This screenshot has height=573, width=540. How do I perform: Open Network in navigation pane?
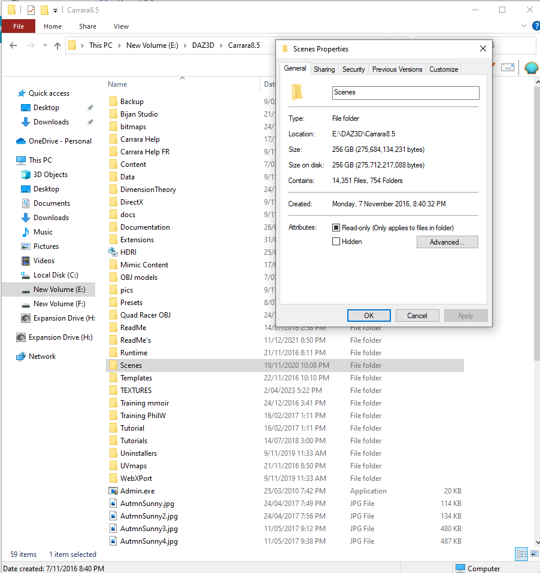tap(42, 356)
